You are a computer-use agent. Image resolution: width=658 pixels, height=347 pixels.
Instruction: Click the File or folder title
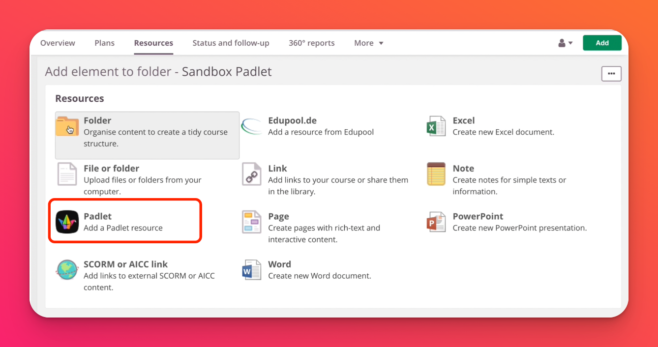tap(111, 168)
